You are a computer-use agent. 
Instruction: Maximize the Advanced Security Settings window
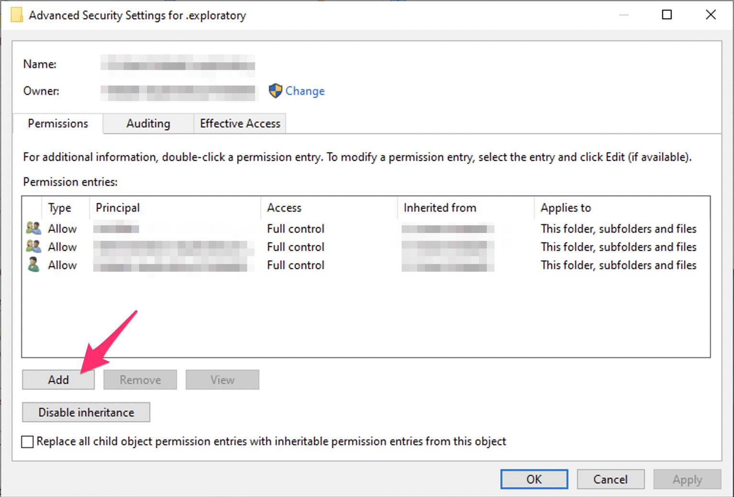(x=667, y=15)
